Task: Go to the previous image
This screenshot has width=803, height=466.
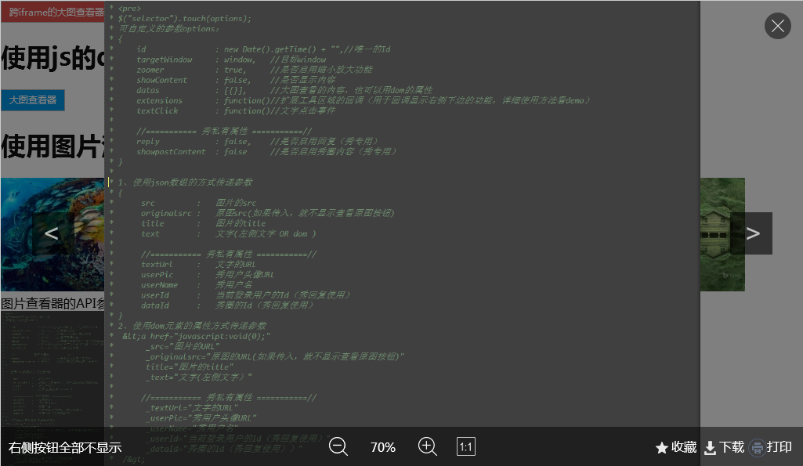Action: 52,233
